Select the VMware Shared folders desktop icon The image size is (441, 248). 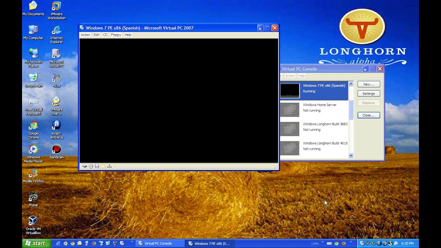57,106
